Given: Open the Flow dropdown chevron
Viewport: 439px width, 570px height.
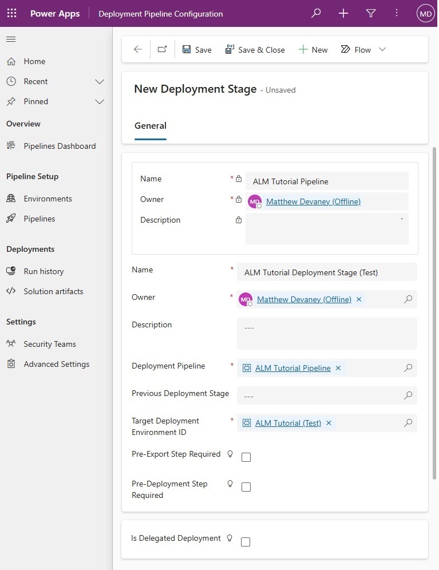Looking at the screenshot, I should (382, 49).
